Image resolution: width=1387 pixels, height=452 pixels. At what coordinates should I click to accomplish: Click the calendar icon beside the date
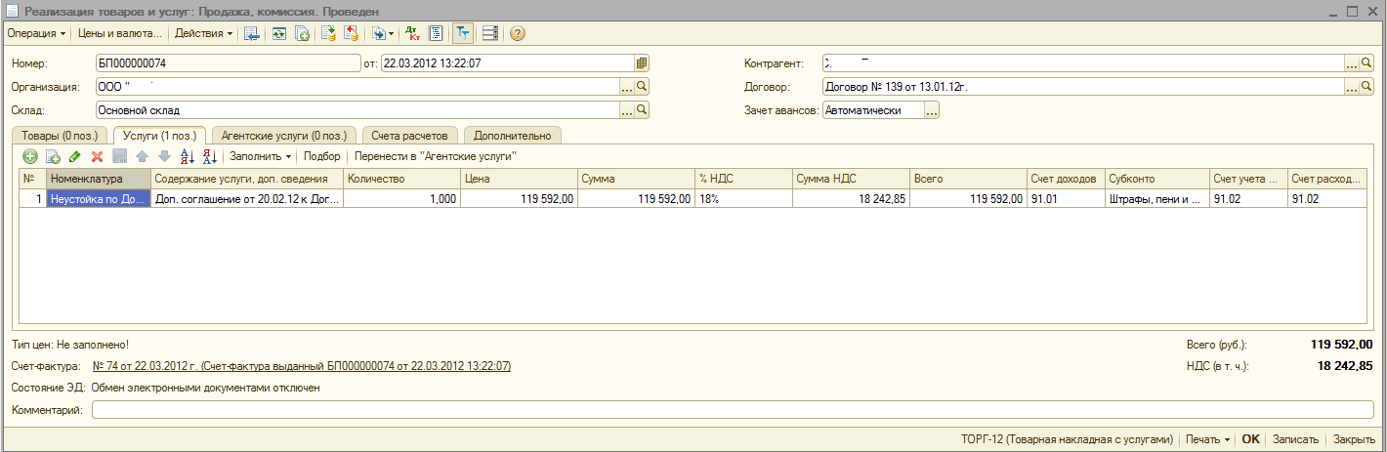[642, 62]
